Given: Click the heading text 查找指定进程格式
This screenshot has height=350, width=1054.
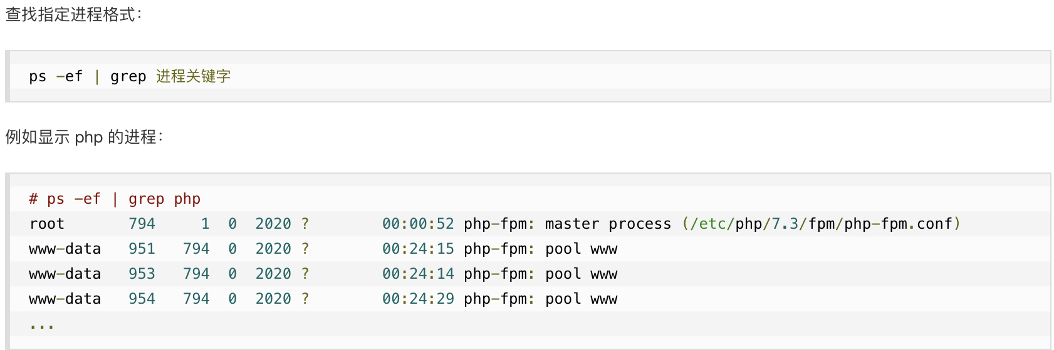Looking at the screenshot, I should (74, 14).
